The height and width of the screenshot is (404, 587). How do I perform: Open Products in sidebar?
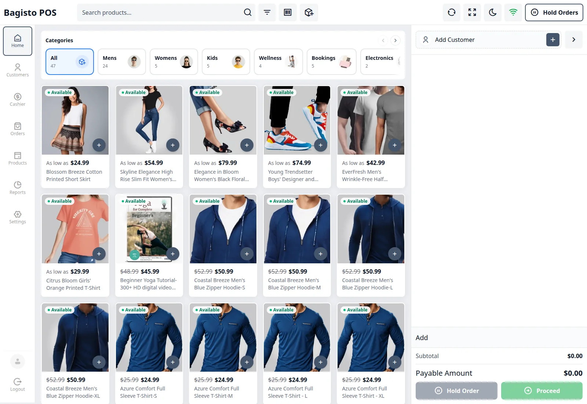(x=18, y=158)
